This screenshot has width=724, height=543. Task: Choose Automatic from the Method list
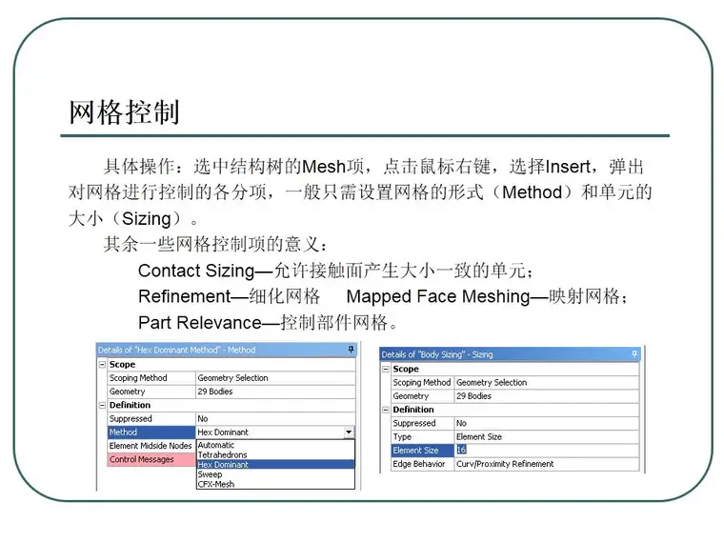[275, 445]
